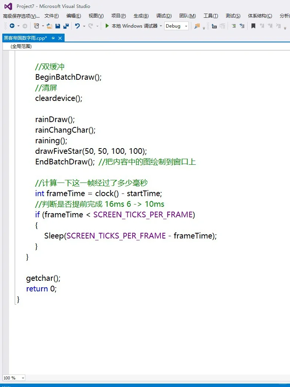This screenshot has width=290, height=387.
Task: Open the 测试(S) menu
Action: [233, 16]
